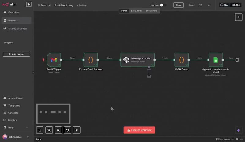
Task: Click Execute workflow
Action: pos(139,130)
